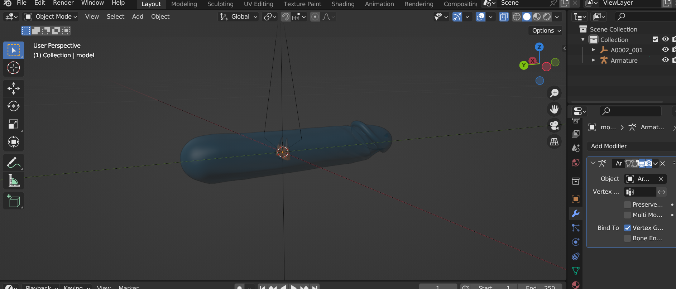Switch to the Sculpting workspace tab
The height and width of the screenshot is (289, 676).
pyautogui.click(x=220, y=4)
